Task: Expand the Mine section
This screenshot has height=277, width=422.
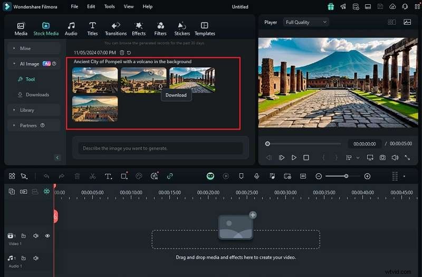Action: click(34, 48)
